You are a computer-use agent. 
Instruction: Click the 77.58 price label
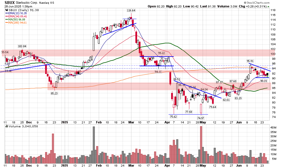189,112
